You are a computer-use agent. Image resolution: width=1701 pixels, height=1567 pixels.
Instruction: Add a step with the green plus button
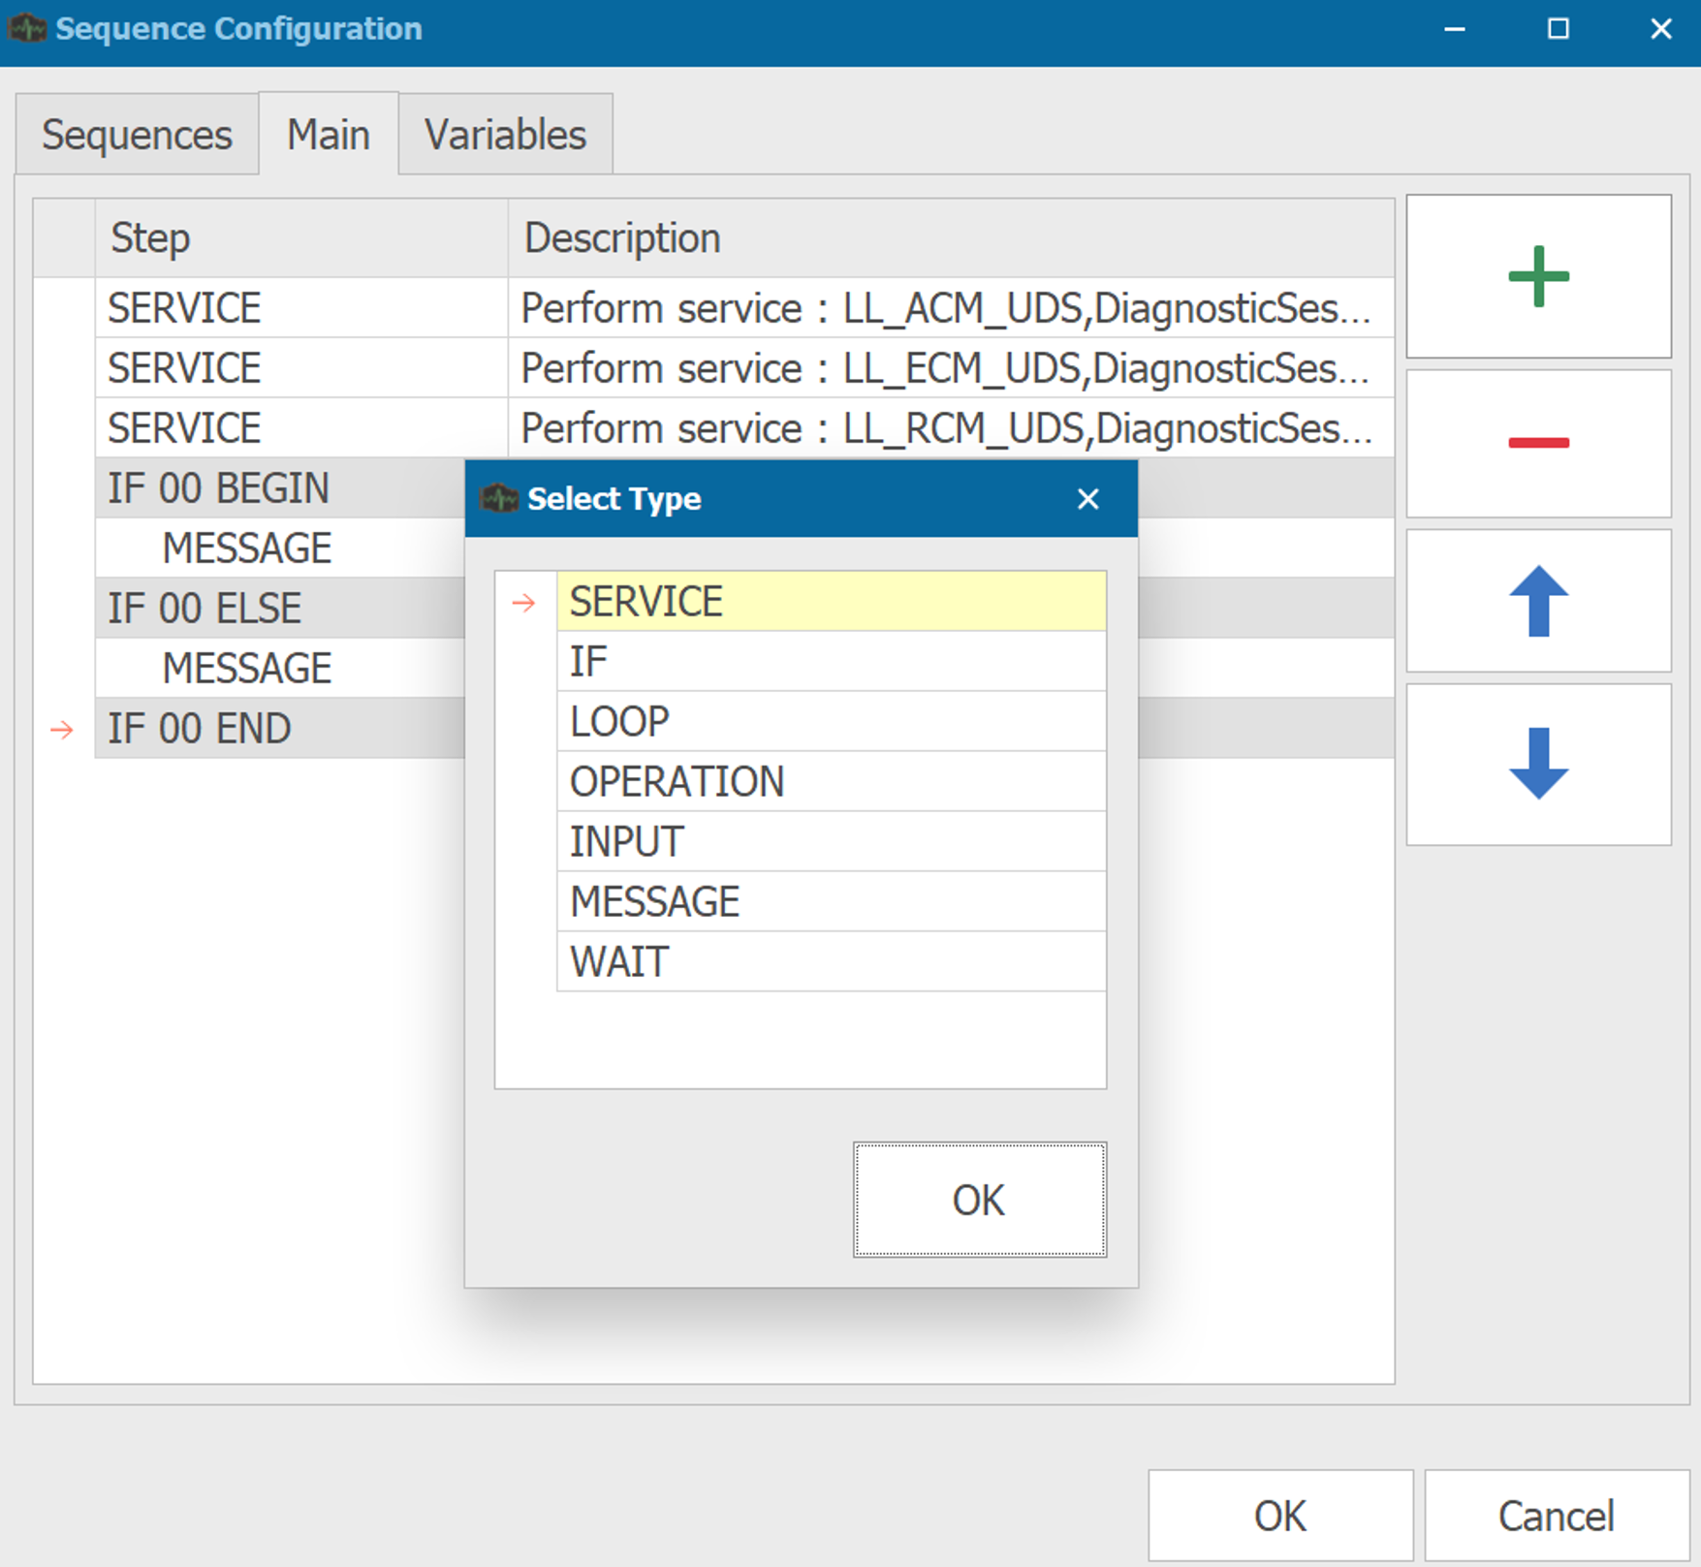click(1538, 276)
